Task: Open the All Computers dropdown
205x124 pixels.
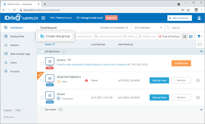Action: (x=148, y=28)
